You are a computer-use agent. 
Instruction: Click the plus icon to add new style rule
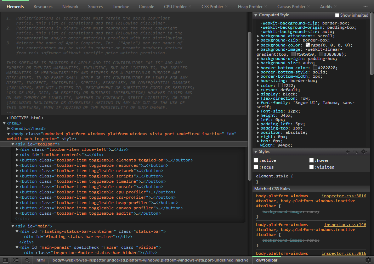[x=348, y=152]
